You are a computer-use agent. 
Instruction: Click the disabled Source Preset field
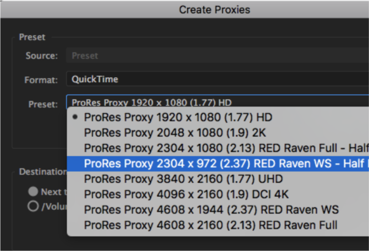click(x=218, y=56)
